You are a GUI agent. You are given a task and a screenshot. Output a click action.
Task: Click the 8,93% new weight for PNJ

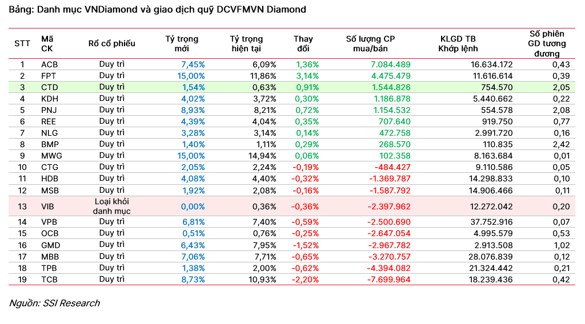(x=193, y=110)
